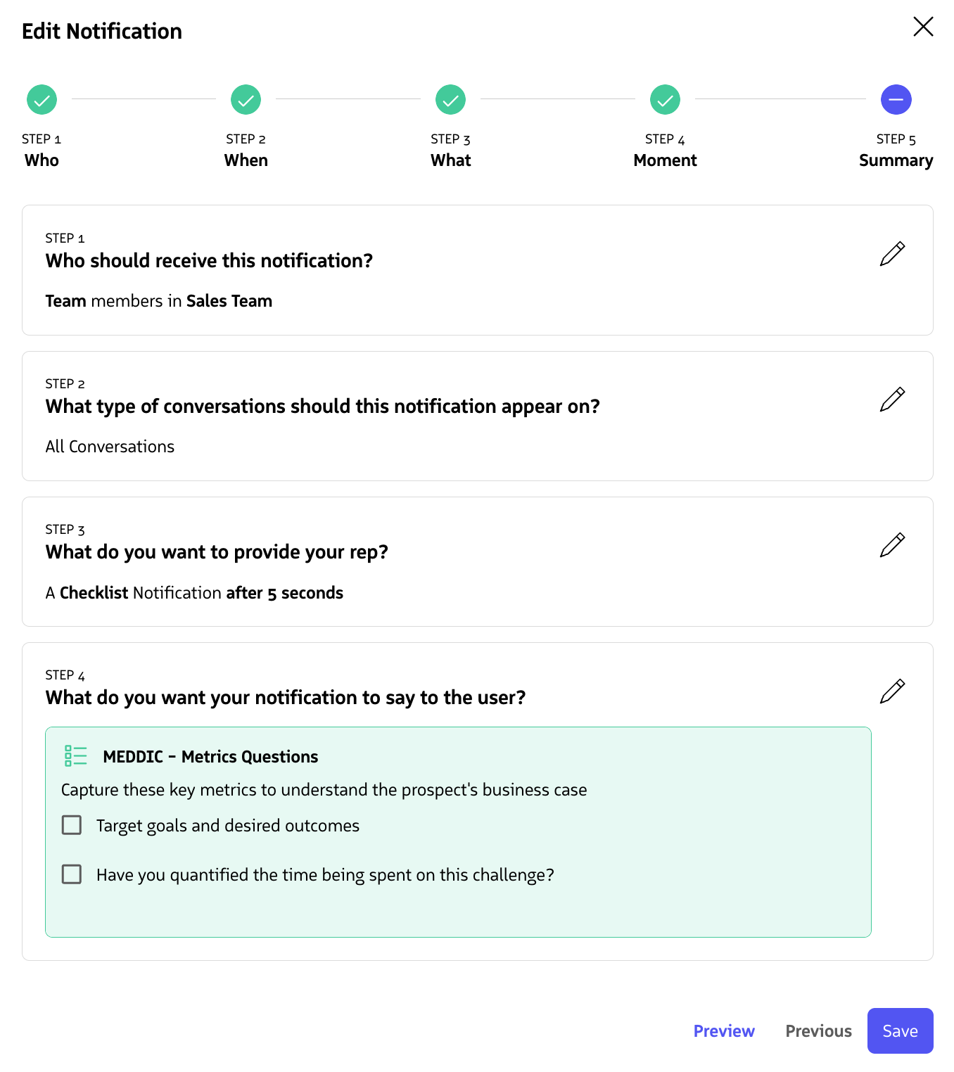
Task: Click the Previous button
Action: 818,1030
